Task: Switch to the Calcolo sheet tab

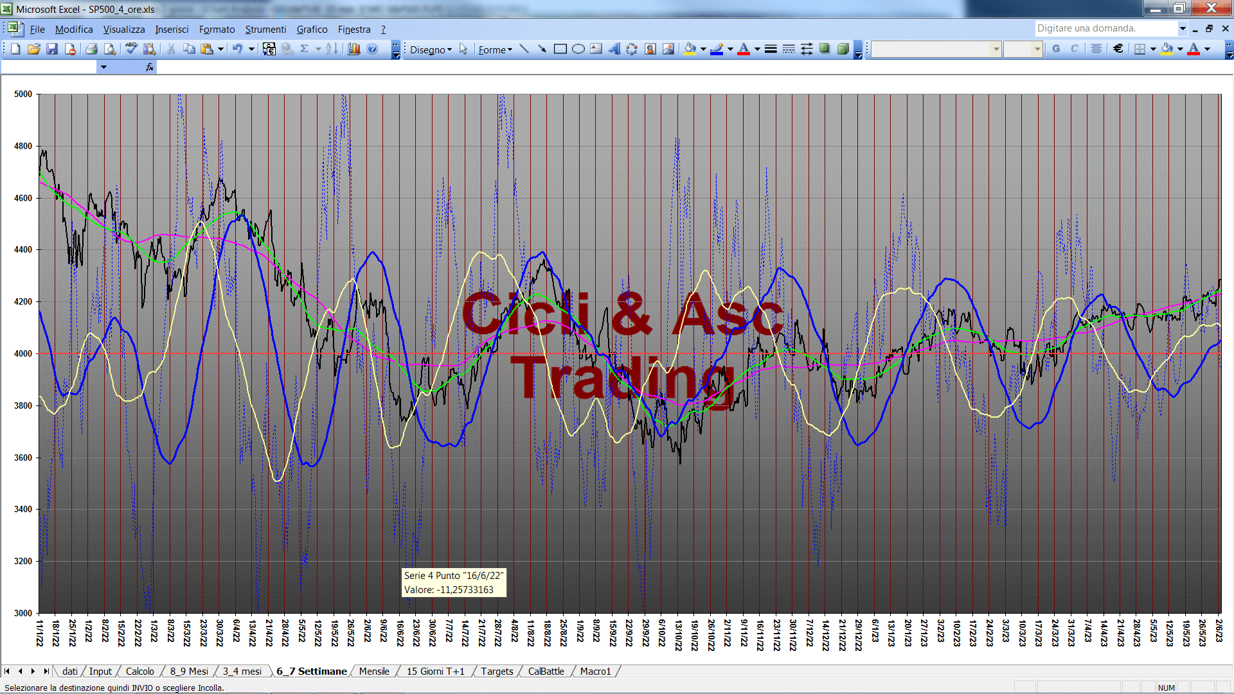Action: (x=139, y=672)
